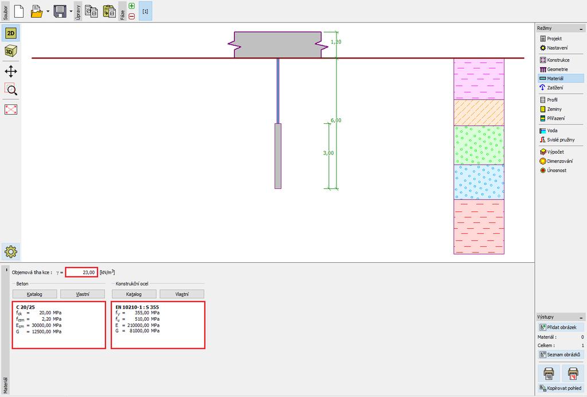Open file using folder icon
Viewport: 587px width, 397px height.
pos(37,11)
